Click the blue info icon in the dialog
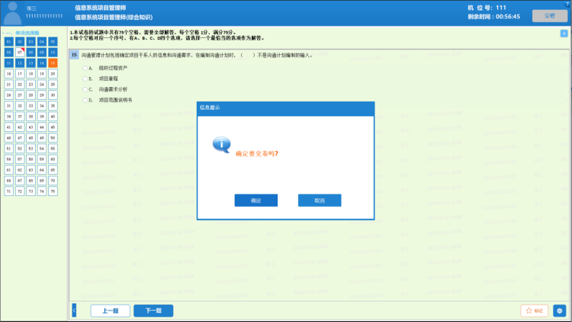572x322 pixels. [220, 145]
